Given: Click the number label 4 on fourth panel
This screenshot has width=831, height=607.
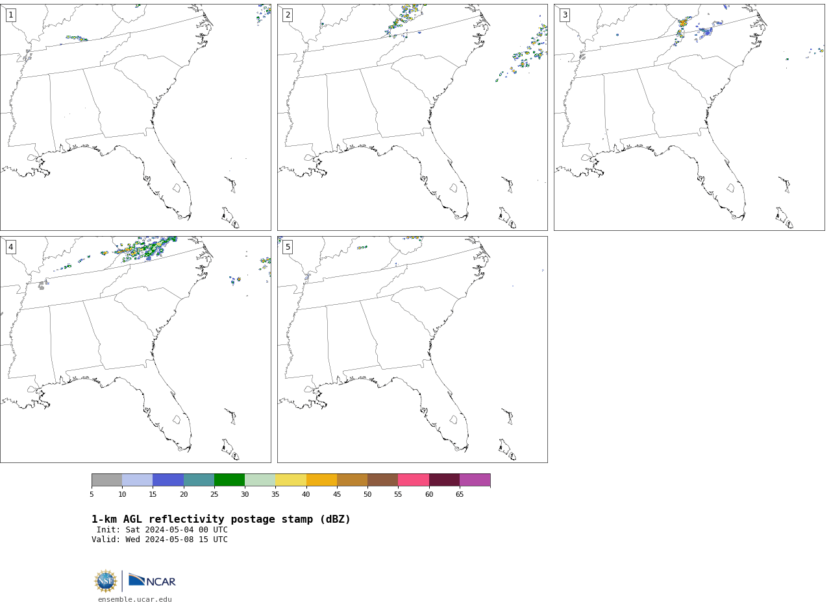Looking at the screenshot, I should pos(10,247).
